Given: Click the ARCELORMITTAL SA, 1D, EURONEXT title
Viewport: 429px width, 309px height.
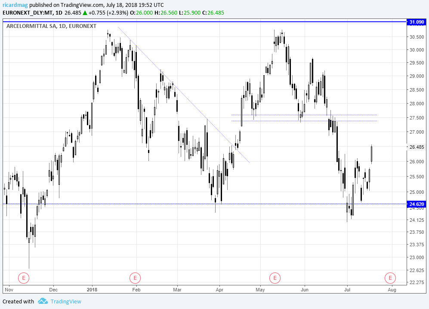Looking at the screenshot, I should point(51,26).
